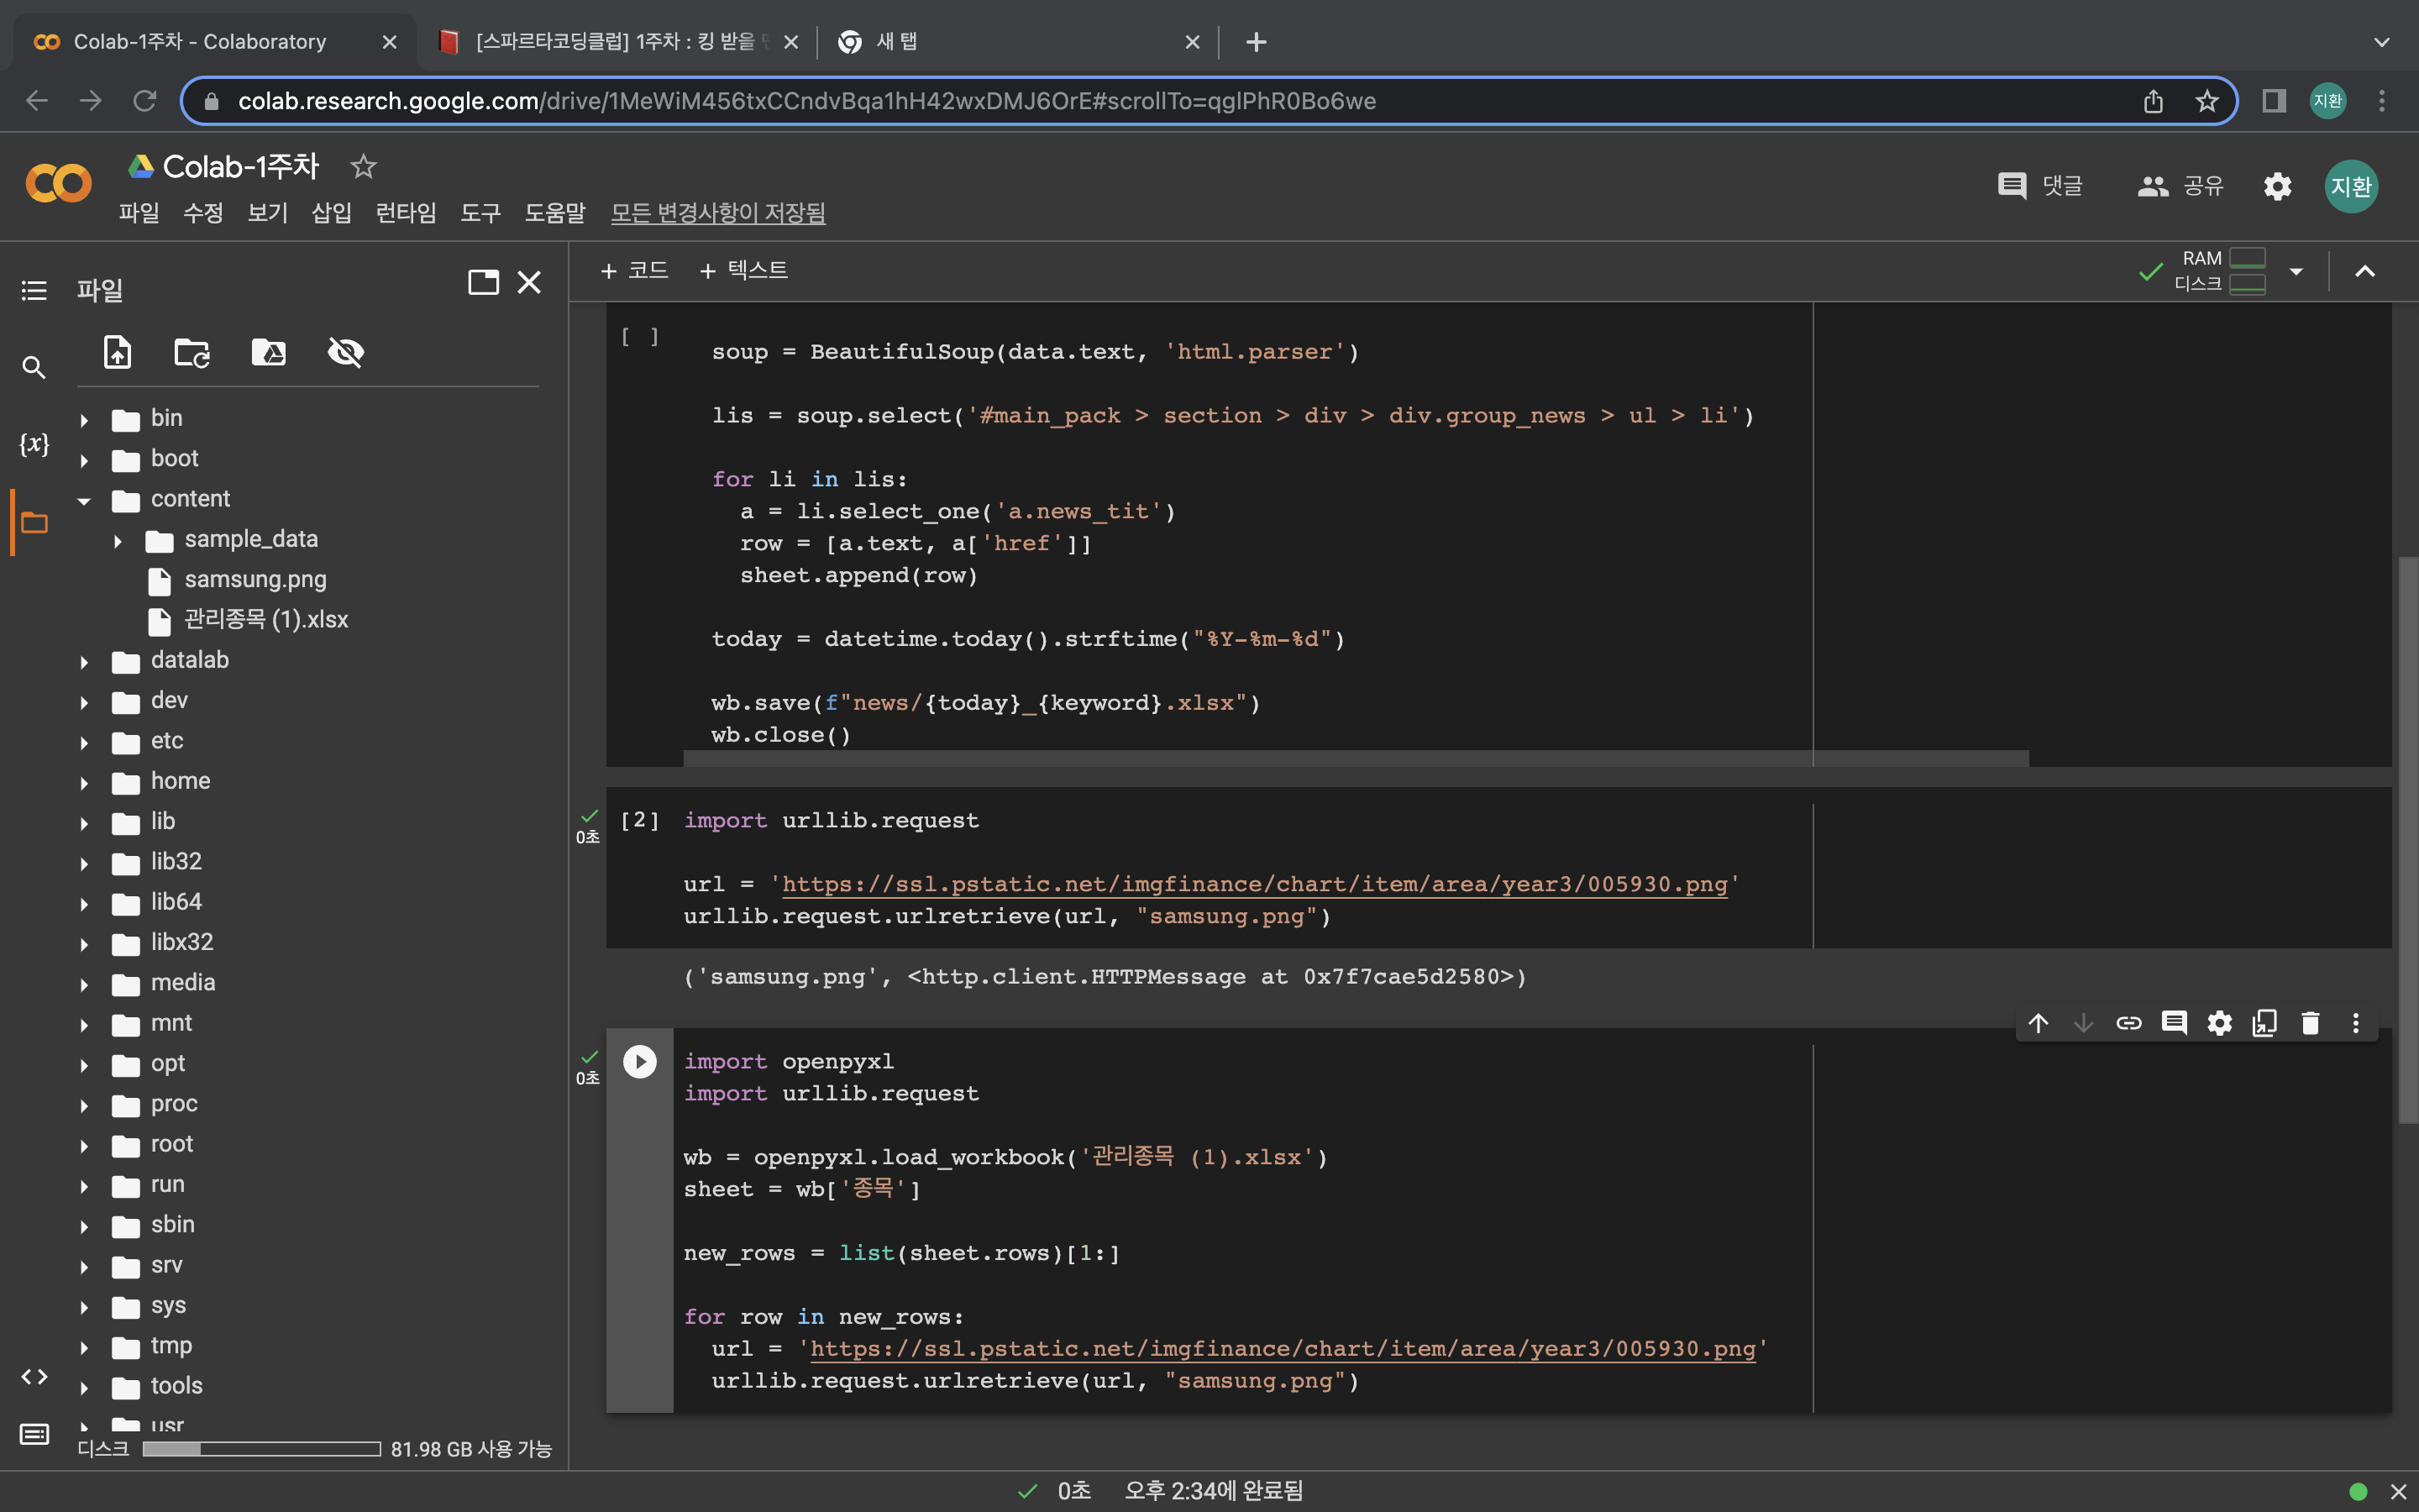Star the Colab-1주차 notebook
The width and height of the screenshot is (2419, 1512).
pos(363,166)
